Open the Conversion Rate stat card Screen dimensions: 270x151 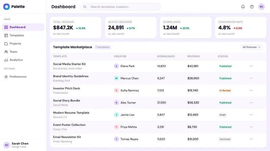241,28
